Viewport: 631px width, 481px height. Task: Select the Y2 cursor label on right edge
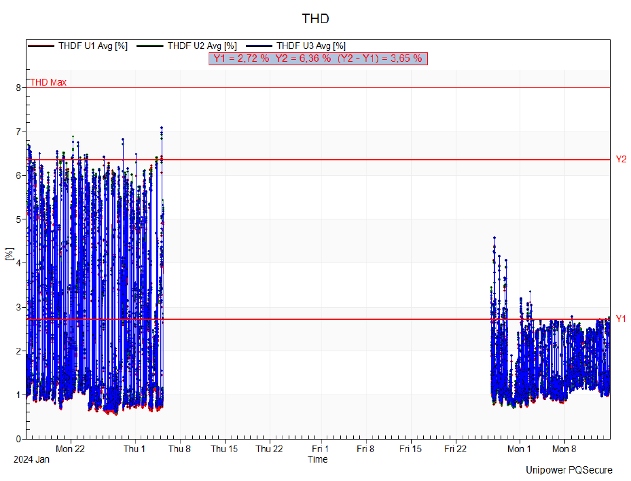(x=621, y=159)
